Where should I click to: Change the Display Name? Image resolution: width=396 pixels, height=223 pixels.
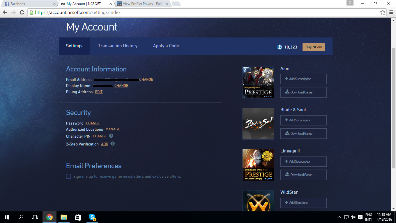[121, 86]
